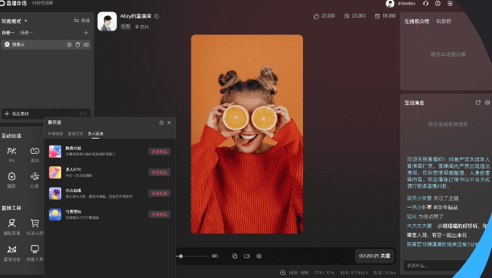Click the rotate icon below the preview
492x278 pixels.
coord(235,257)
